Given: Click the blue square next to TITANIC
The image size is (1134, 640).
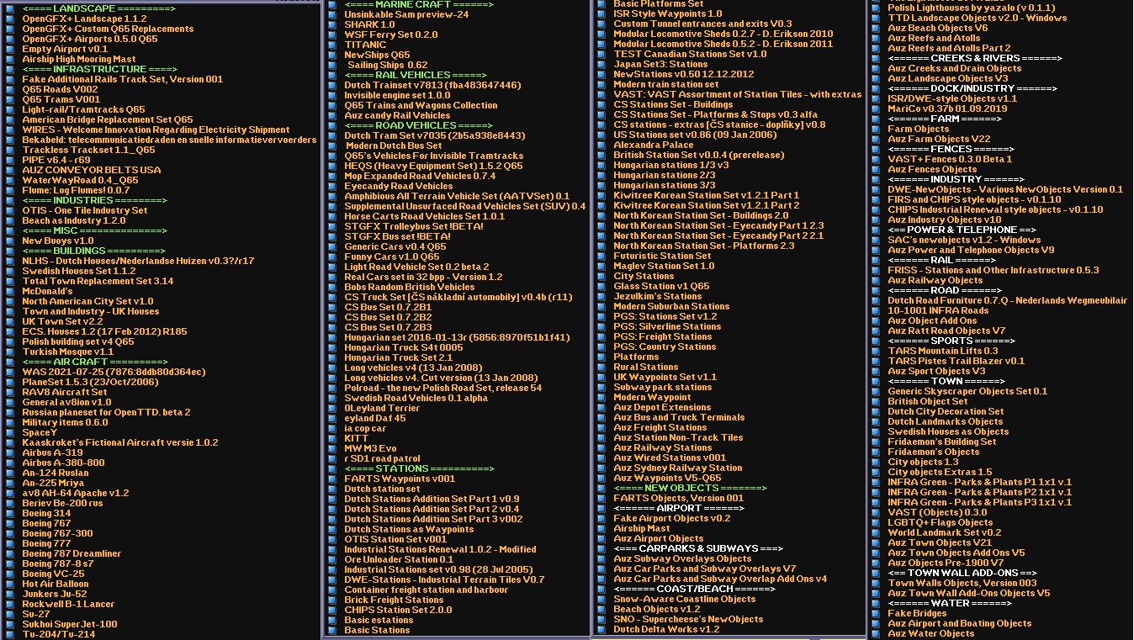Looking at the screenshot, I should pos(332,44).
